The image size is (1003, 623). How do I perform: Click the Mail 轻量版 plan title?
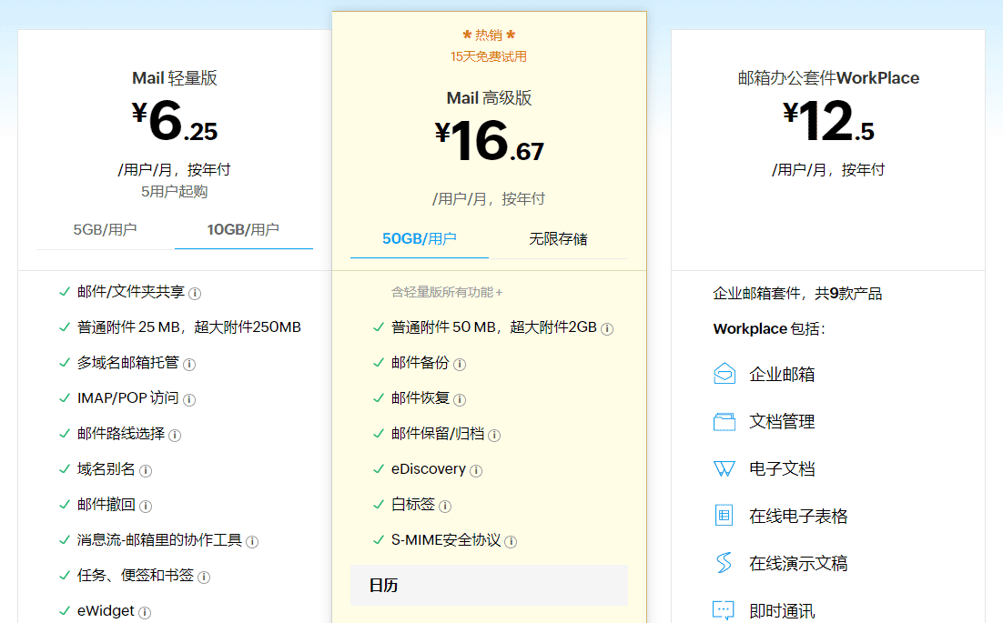[175, 78]
